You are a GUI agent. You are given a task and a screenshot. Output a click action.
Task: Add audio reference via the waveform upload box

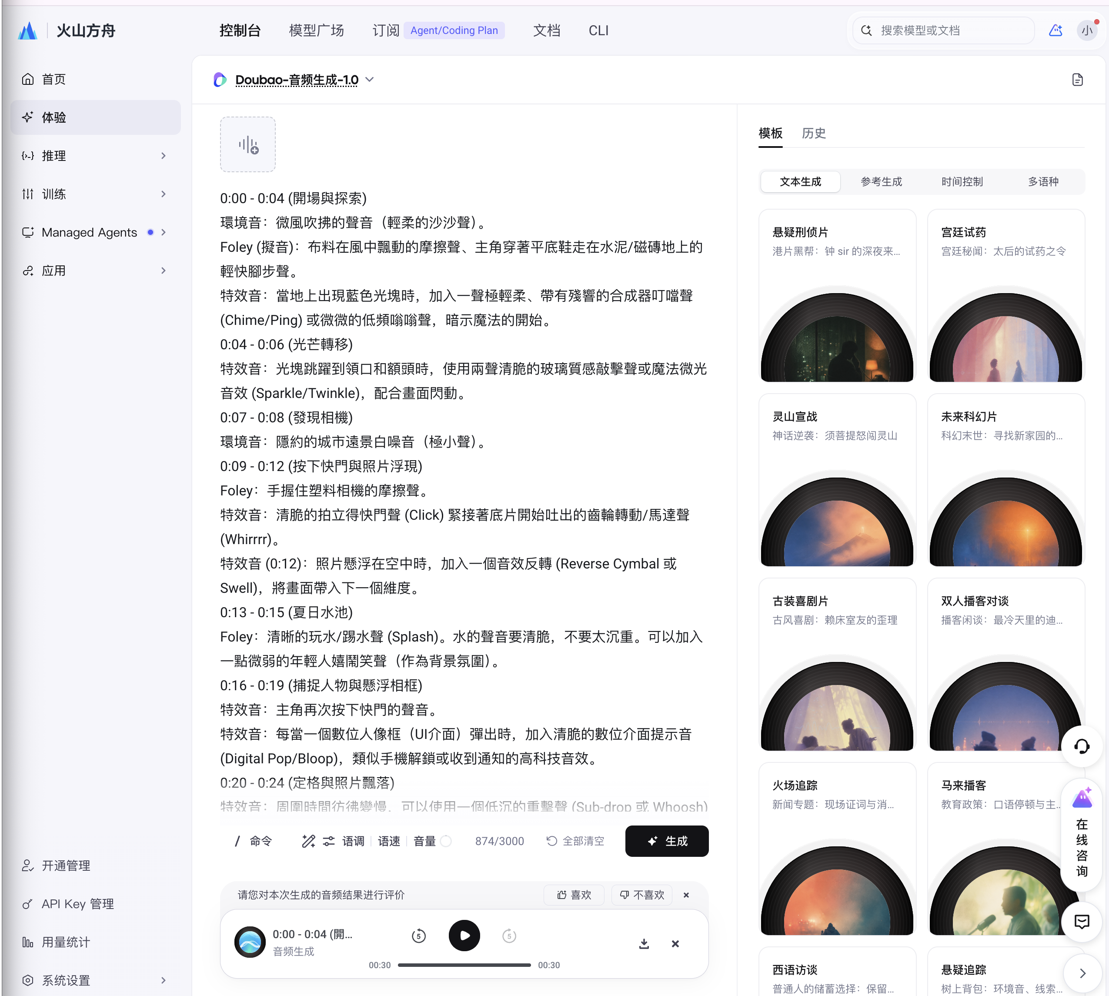pyautogui.click(x=248, y=144)
